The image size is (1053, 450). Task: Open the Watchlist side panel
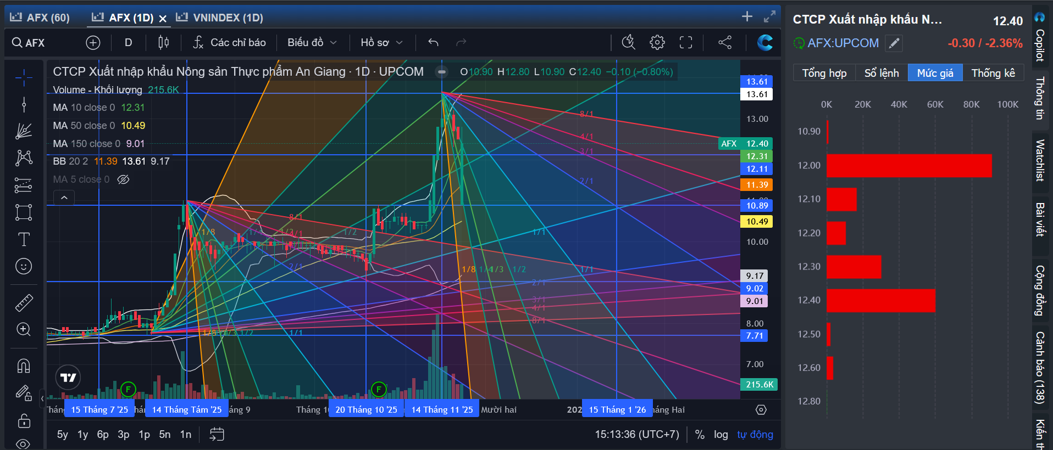click(1040, 160)
